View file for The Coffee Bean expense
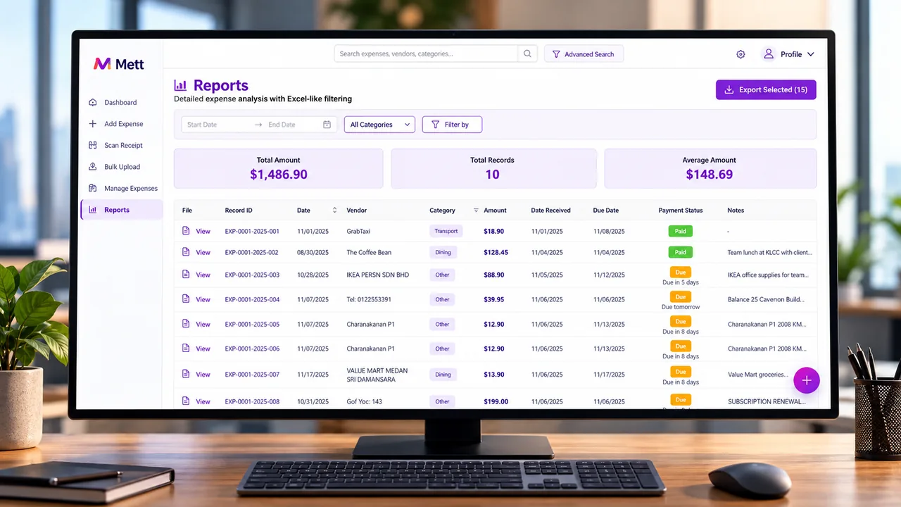Screen dimensions: 901x507 [203, 252]
